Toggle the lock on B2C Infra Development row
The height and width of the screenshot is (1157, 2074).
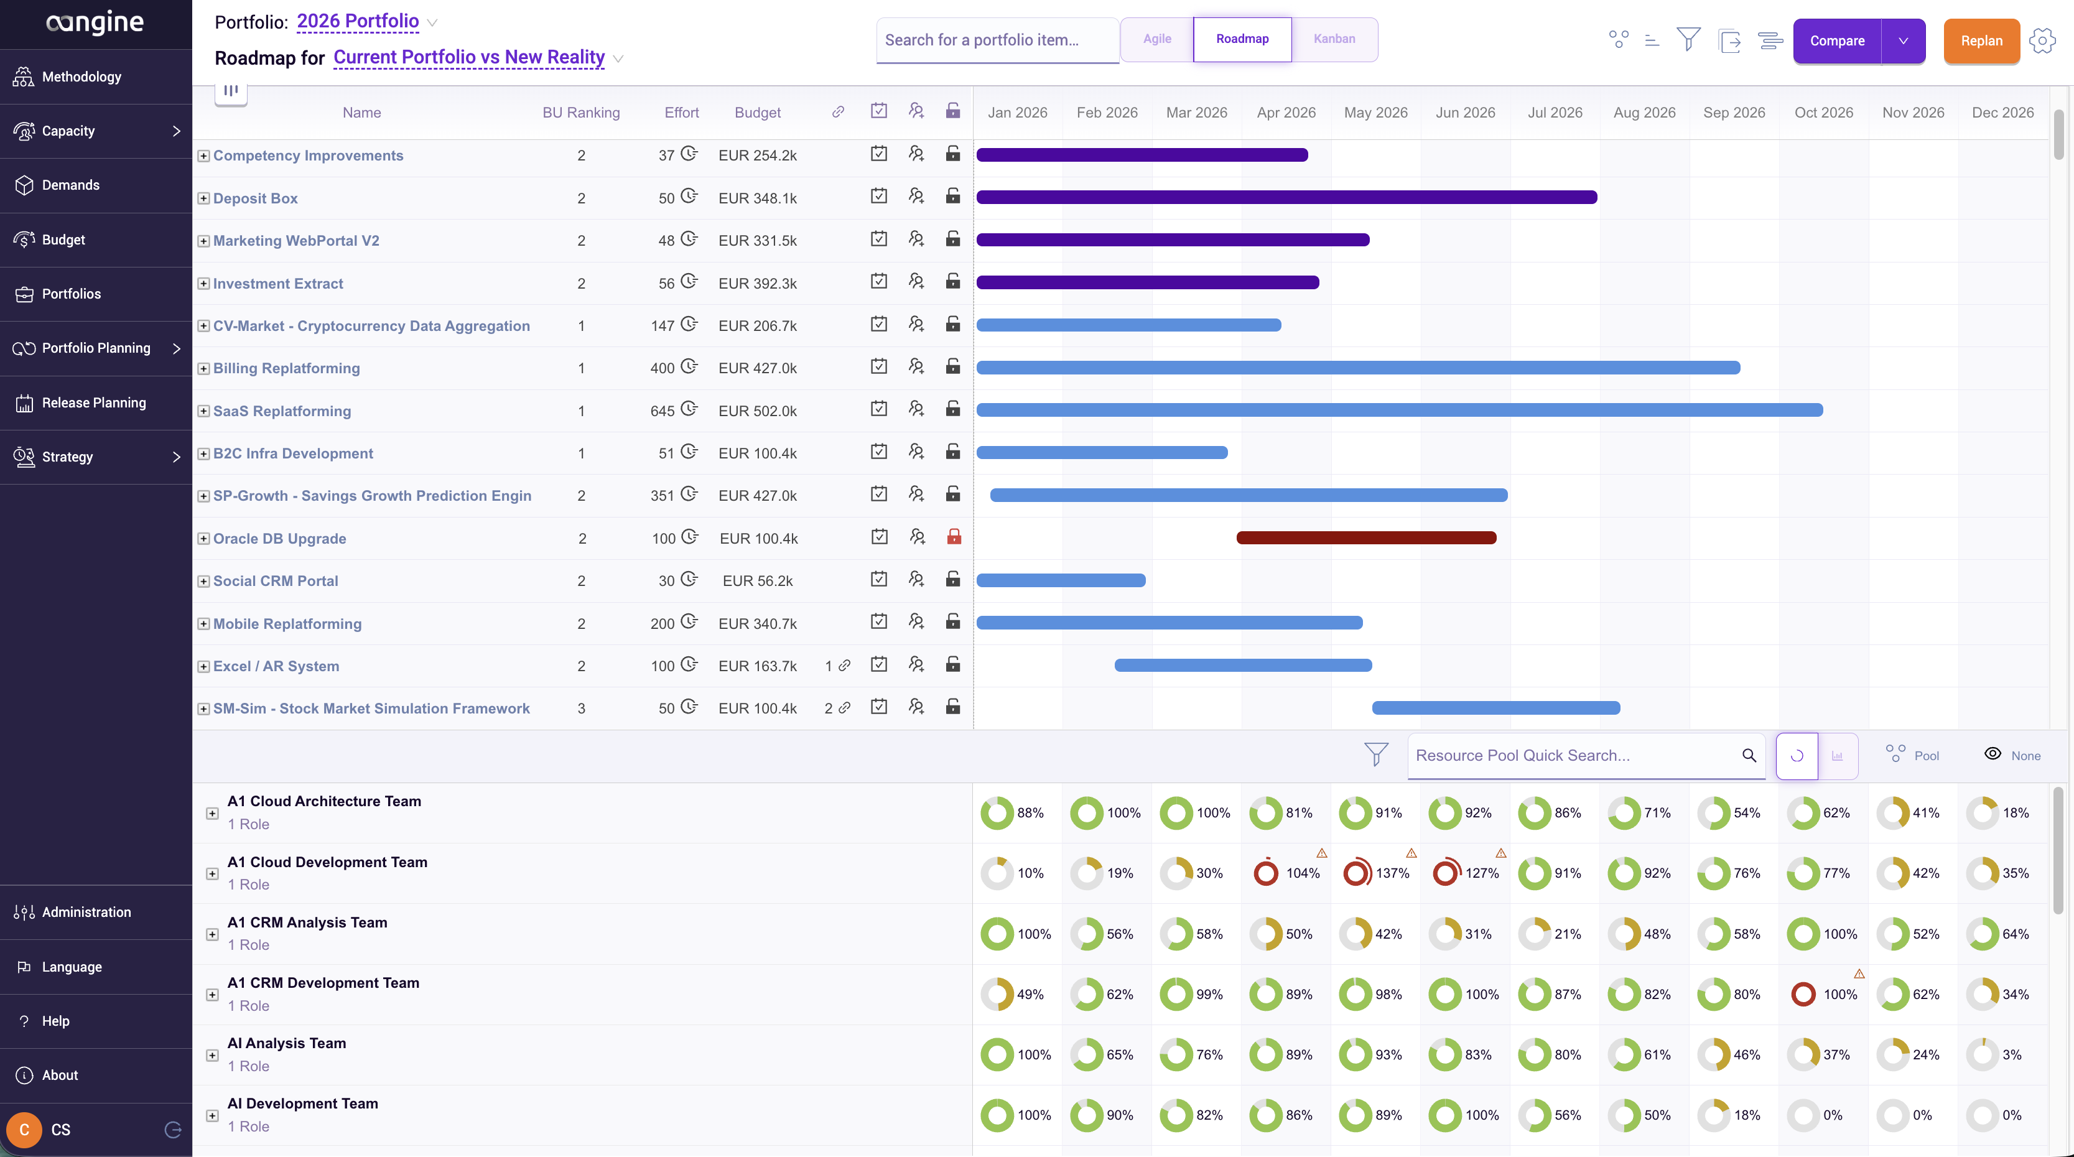pyautogui.click(x=953, y=452)
